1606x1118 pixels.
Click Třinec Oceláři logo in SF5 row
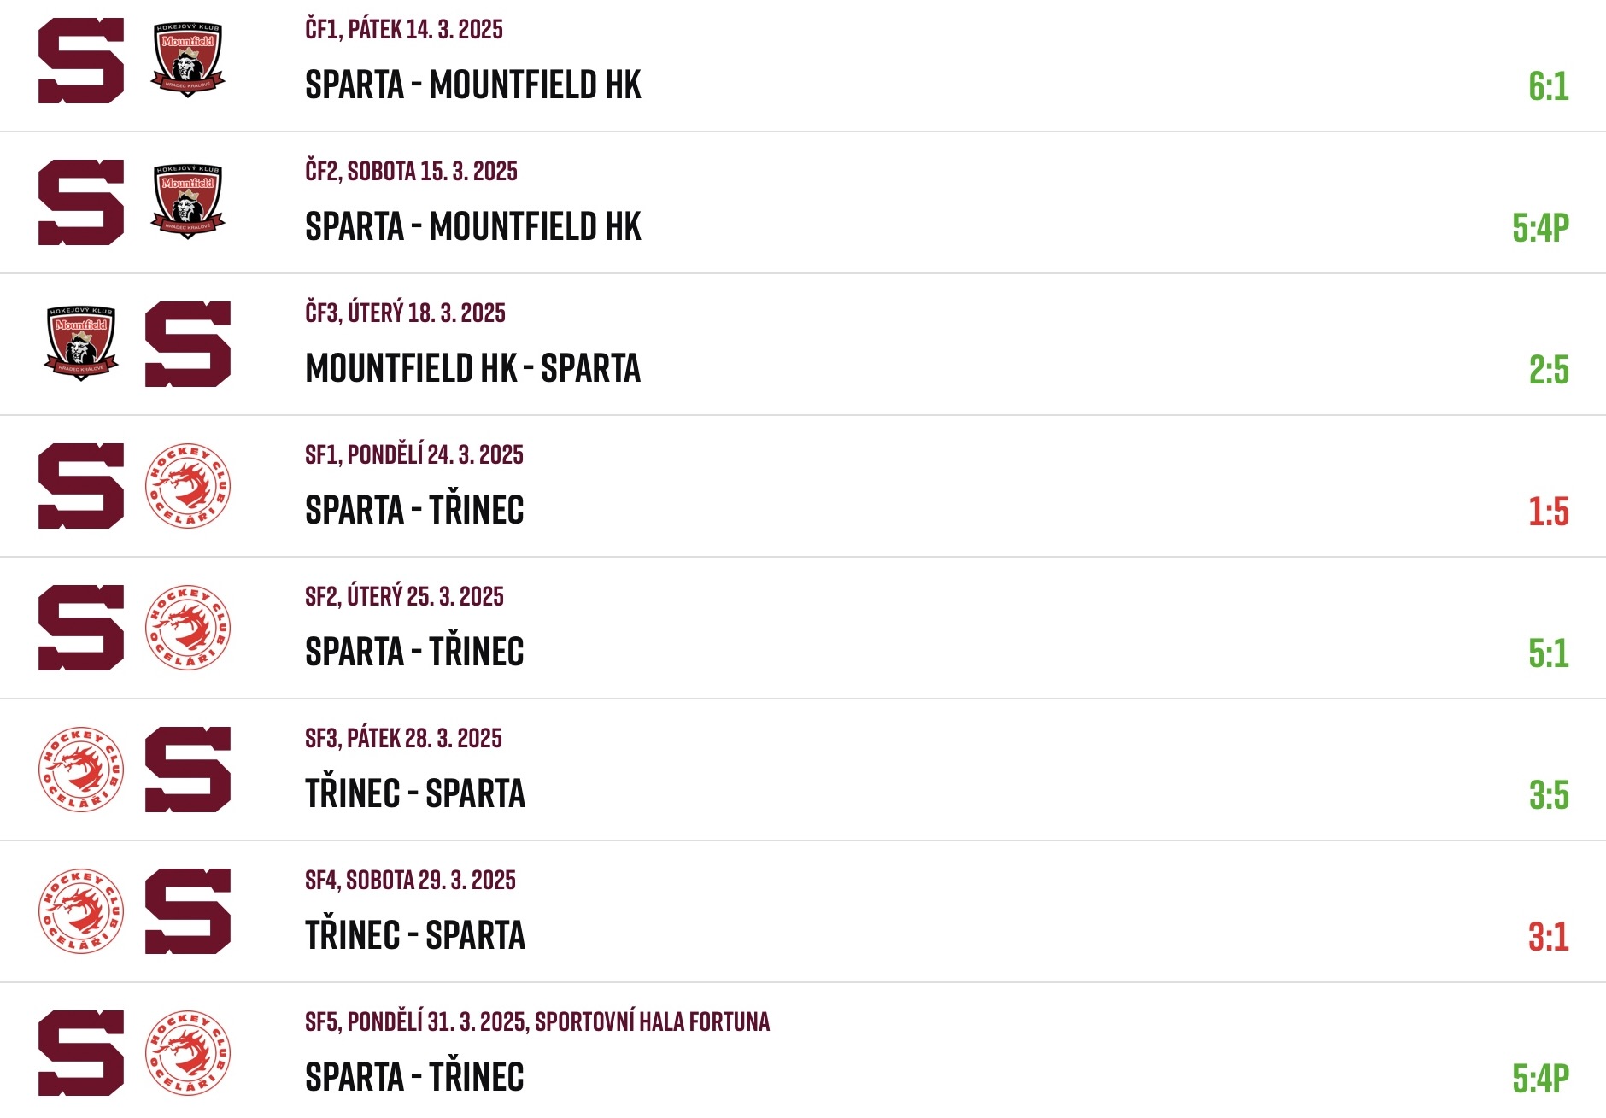(x=188, y=1053)
